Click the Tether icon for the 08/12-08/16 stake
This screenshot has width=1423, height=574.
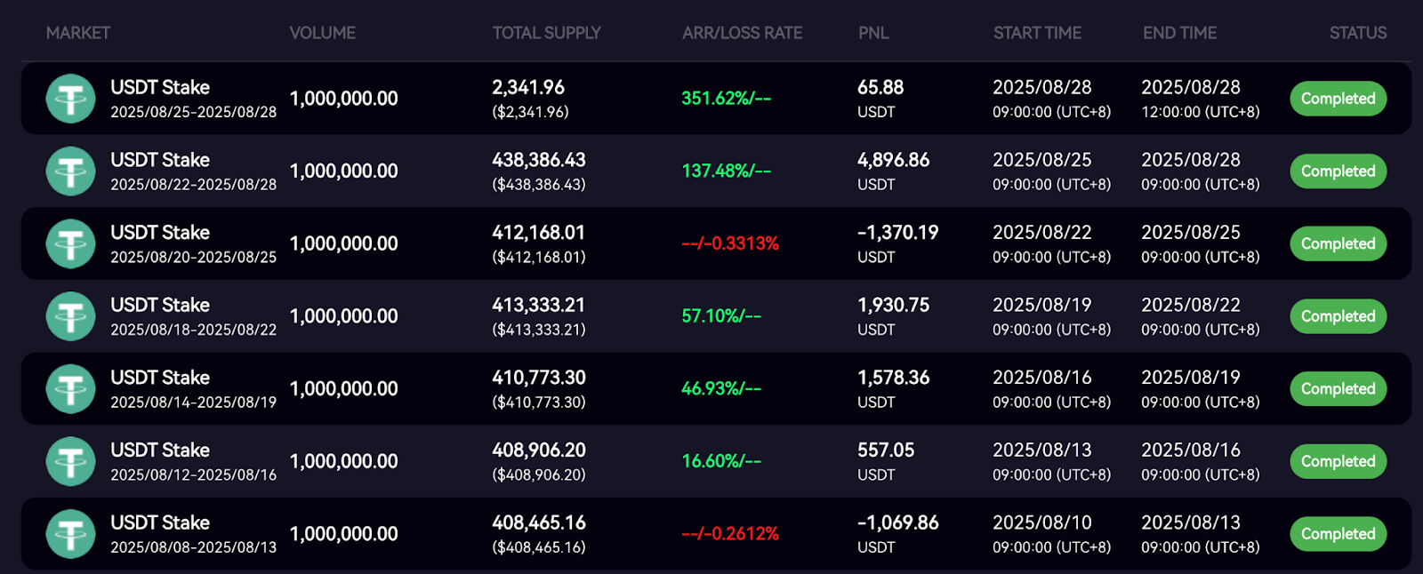(x=70, y=462)
